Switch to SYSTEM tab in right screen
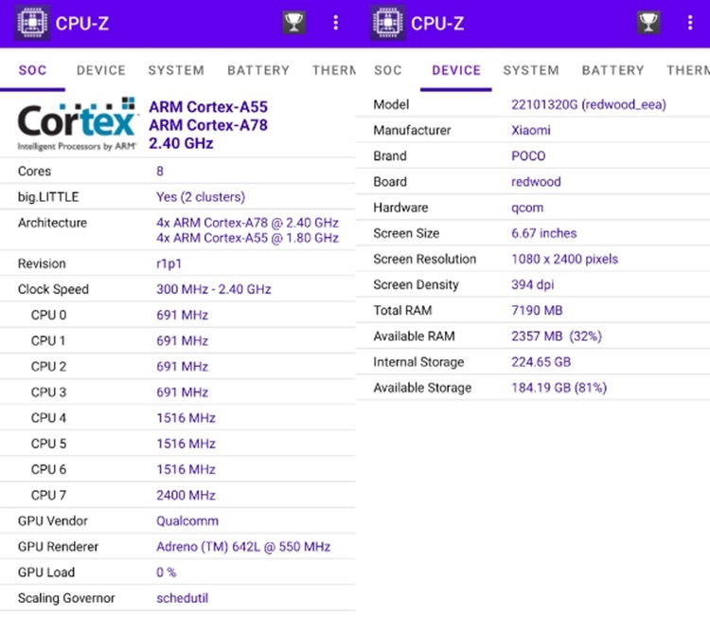Image resolution: width=710 pixels, height=618 pixels. (531, 70)
